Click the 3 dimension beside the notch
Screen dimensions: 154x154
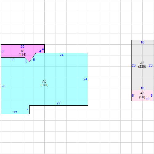(x=26, y=62)
